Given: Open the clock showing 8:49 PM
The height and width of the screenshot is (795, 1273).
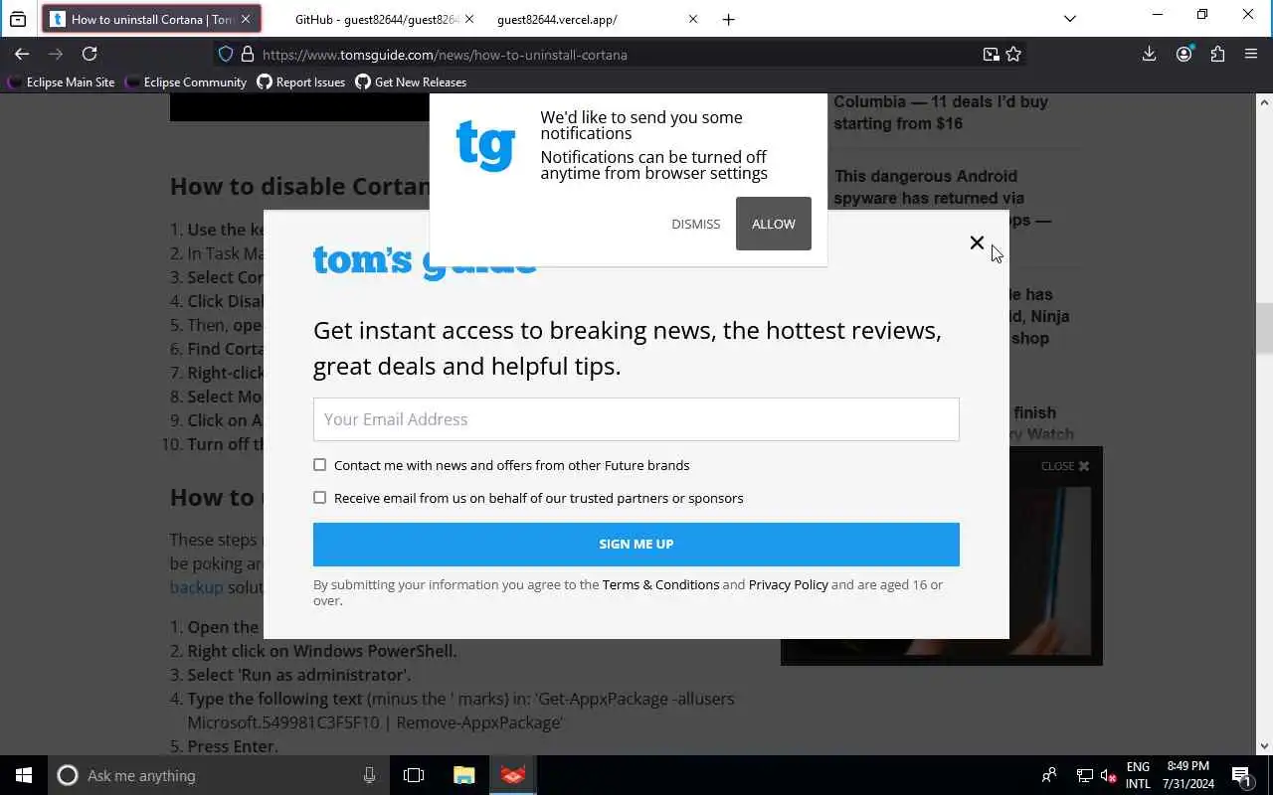Looking at the screenshot, I should click(x=1187, y=775).
